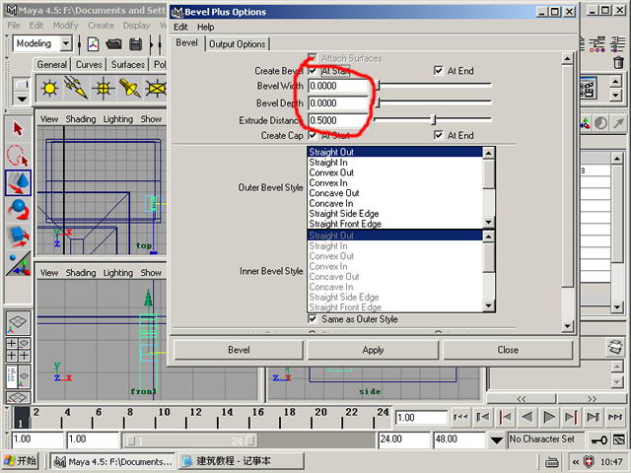Select Convex Out in Outer Bevel Style
The image size is (631, 473).
coord(394,172)
